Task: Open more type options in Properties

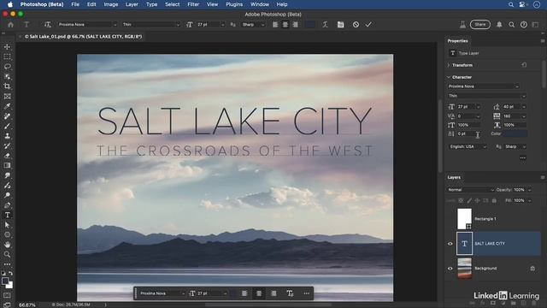Action: point(522,157)
